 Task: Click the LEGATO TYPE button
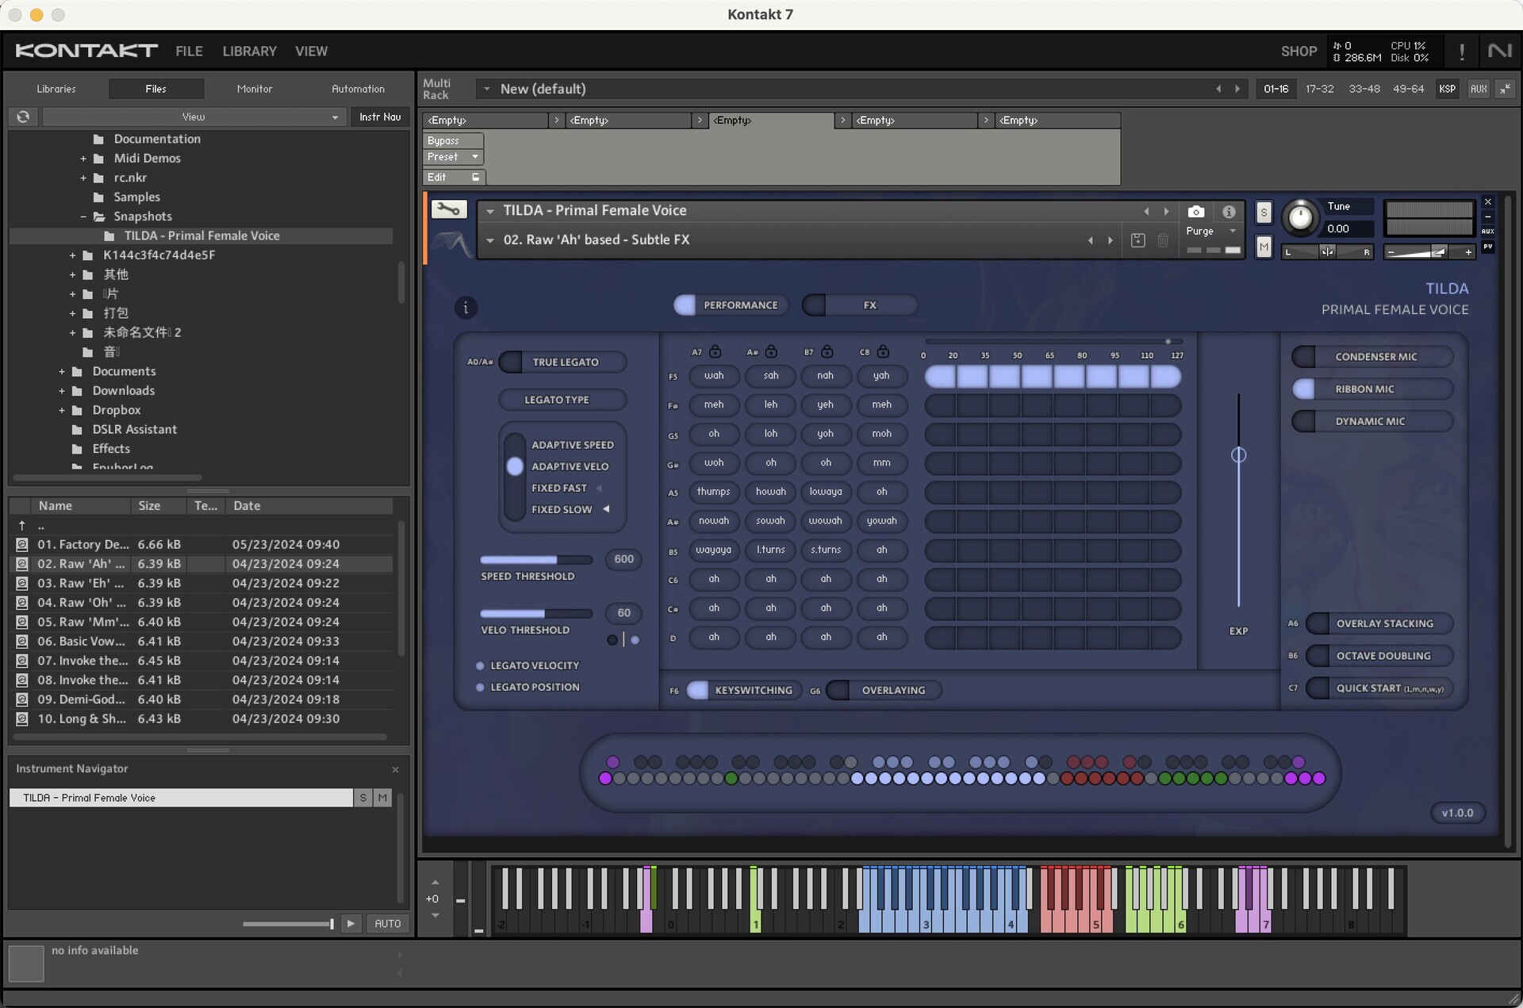562,400
